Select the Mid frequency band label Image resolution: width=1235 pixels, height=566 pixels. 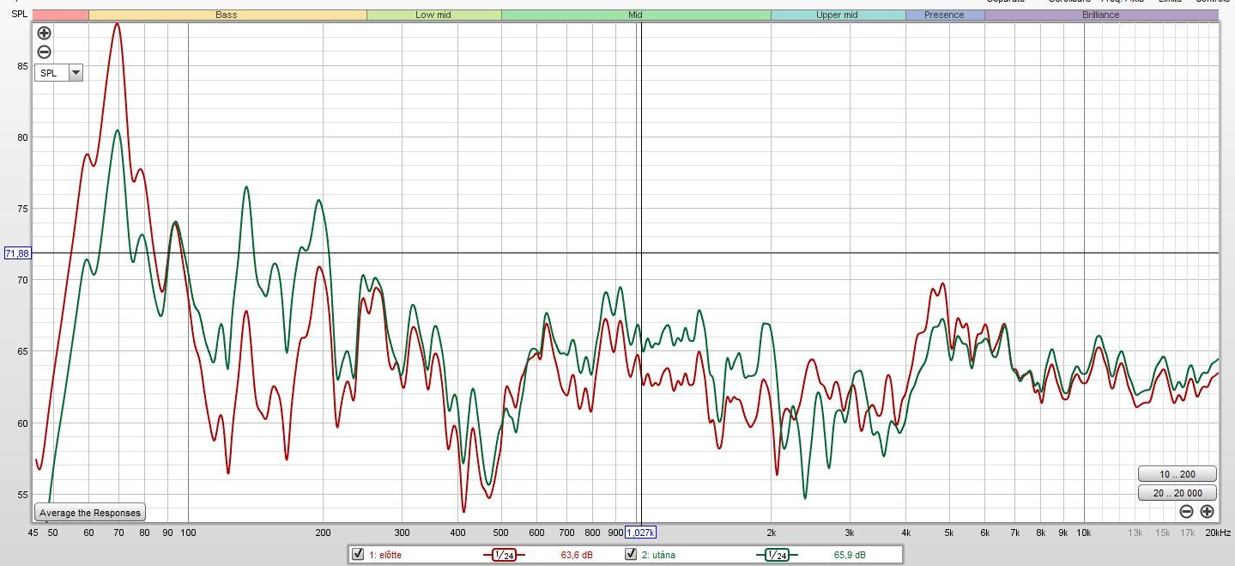[636, 15]
